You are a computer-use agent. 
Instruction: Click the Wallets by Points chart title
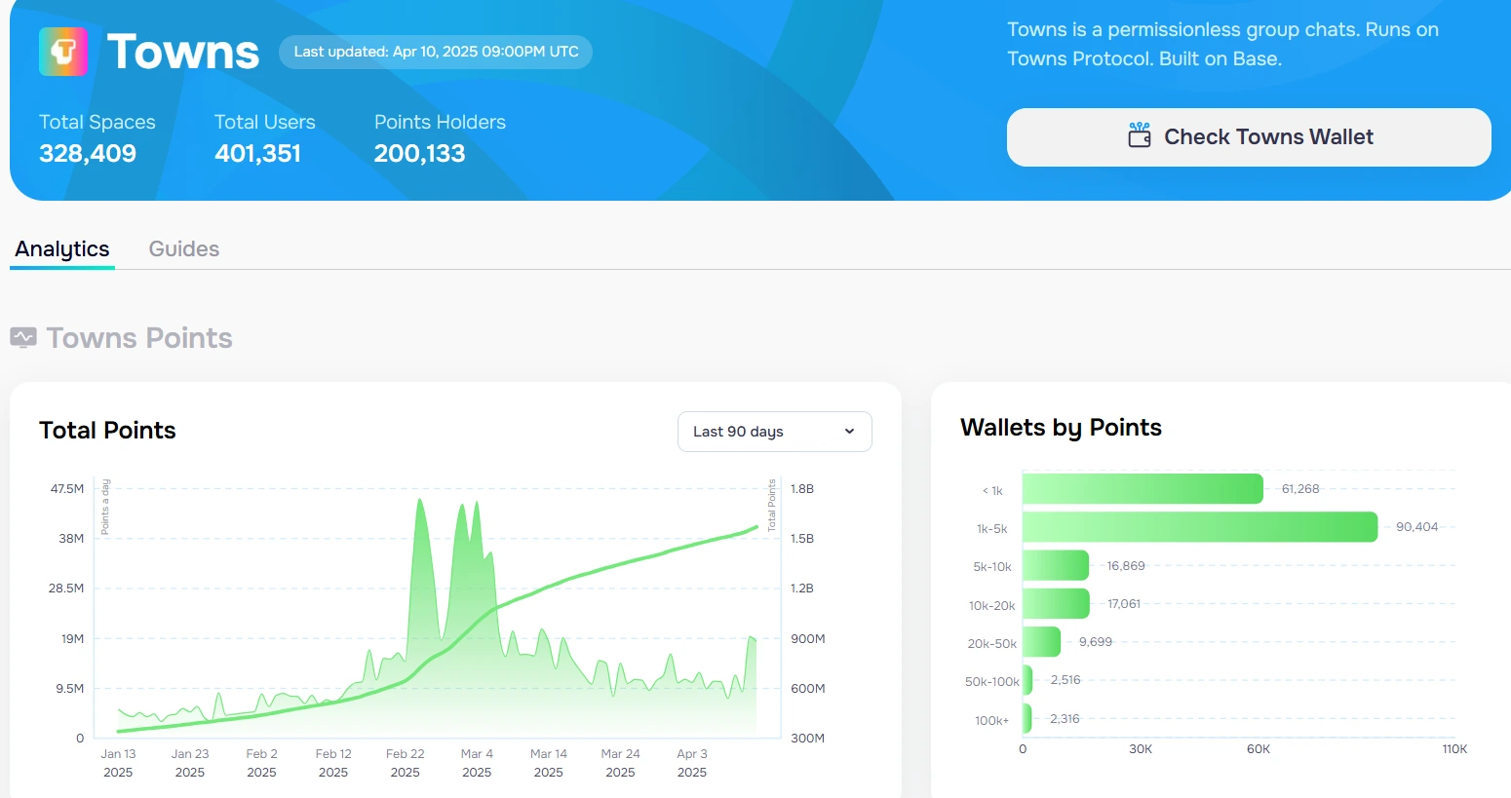[x=1061, y=428]
